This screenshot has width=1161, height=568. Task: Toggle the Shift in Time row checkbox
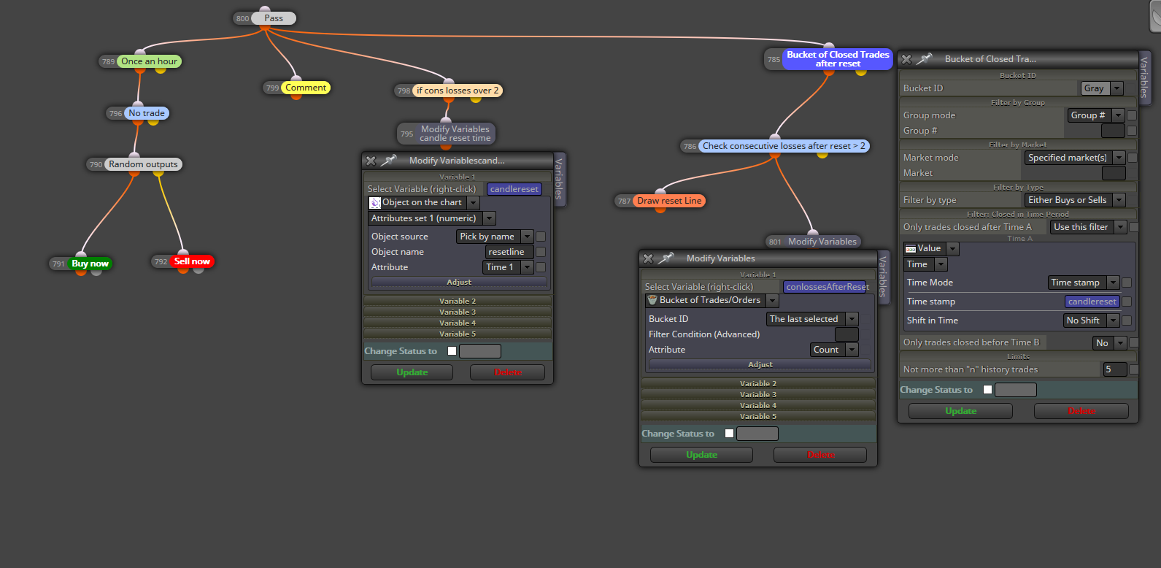(x=1127, y=321)
